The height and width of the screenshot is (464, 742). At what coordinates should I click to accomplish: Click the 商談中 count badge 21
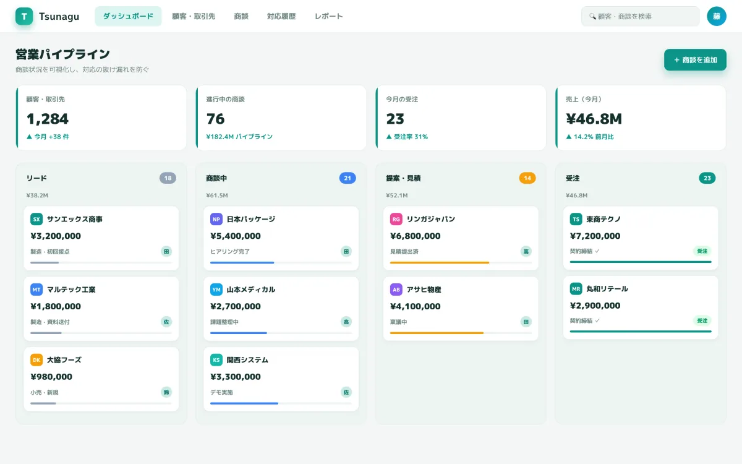tap(348, 178)
